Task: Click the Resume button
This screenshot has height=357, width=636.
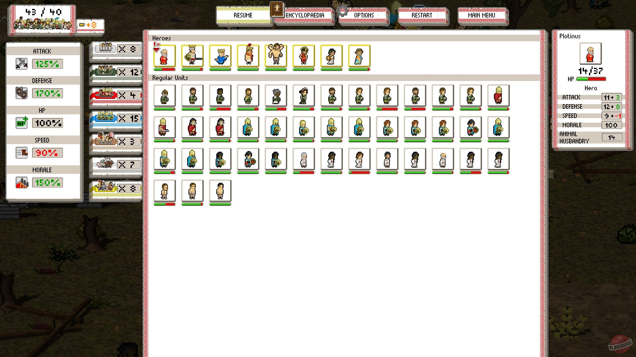Action: tap(243, 16)
